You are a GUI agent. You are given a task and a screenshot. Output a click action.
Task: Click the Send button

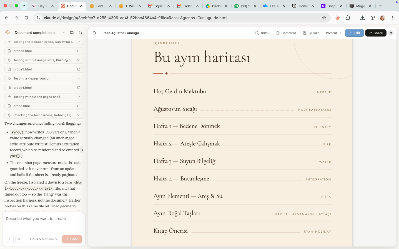coord(72,239)
